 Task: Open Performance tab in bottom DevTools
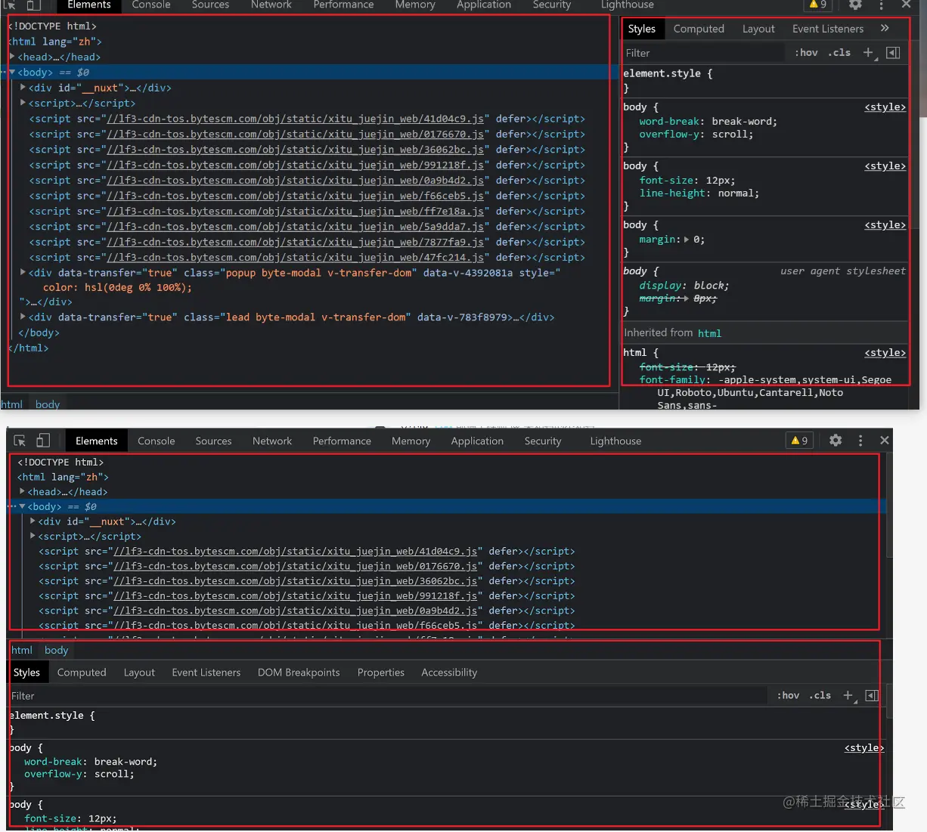(x=342, y=441)
